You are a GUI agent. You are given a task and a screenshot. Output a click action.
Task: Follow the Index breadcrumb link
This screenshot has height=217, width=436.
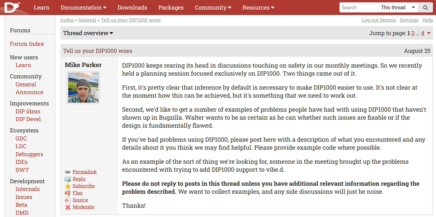pyautogui.click(x=67, y=20)
